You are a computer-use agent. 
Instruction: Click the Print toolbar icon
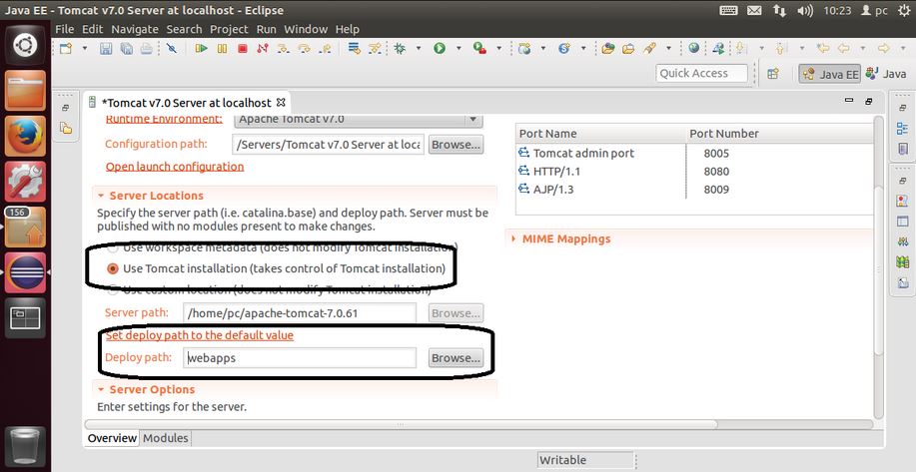146,48
